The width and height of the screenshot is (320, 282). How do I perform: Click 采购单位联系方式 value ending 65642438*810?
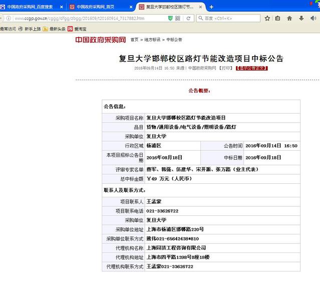pos(172,239)
